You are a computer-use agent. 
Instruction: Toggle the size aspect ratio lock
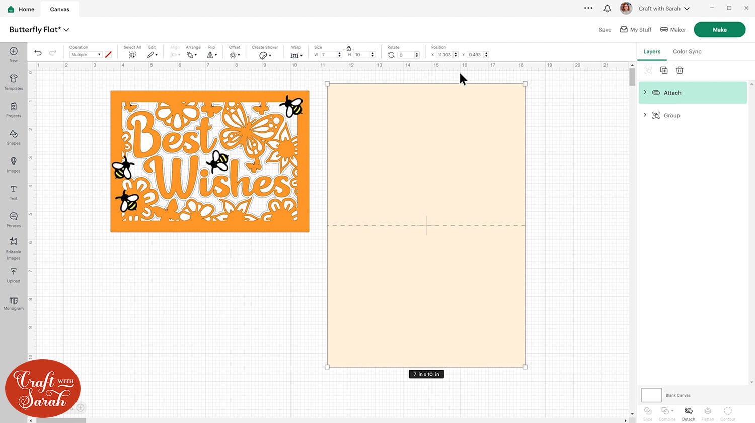[348, 48]
